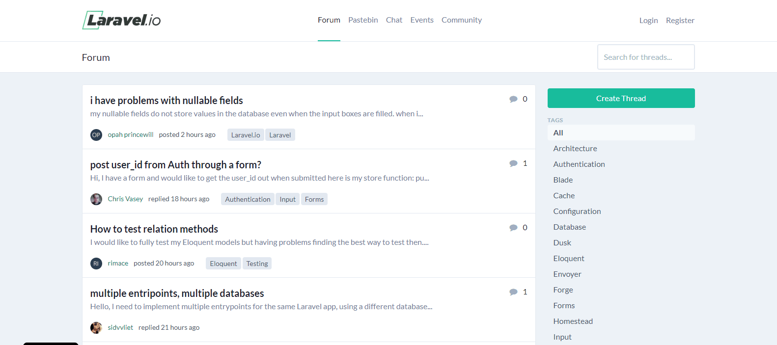This screenshot has height=345, width=777.
Task: Click 'replied 21 hours ago' timestamp
Action: [169, 327]
